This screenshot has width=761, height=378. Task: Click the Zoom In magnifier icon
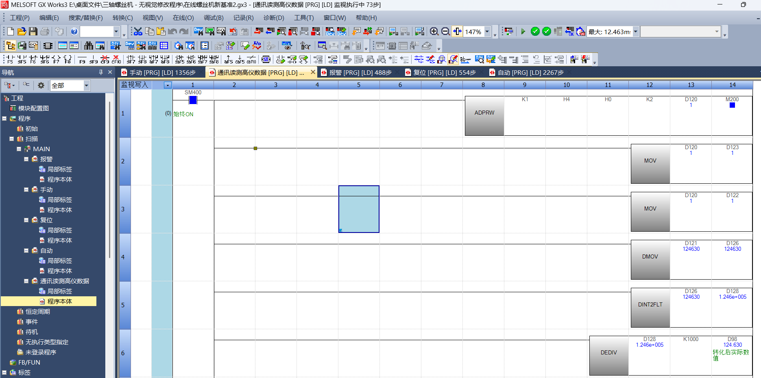[x=434, y=32]
